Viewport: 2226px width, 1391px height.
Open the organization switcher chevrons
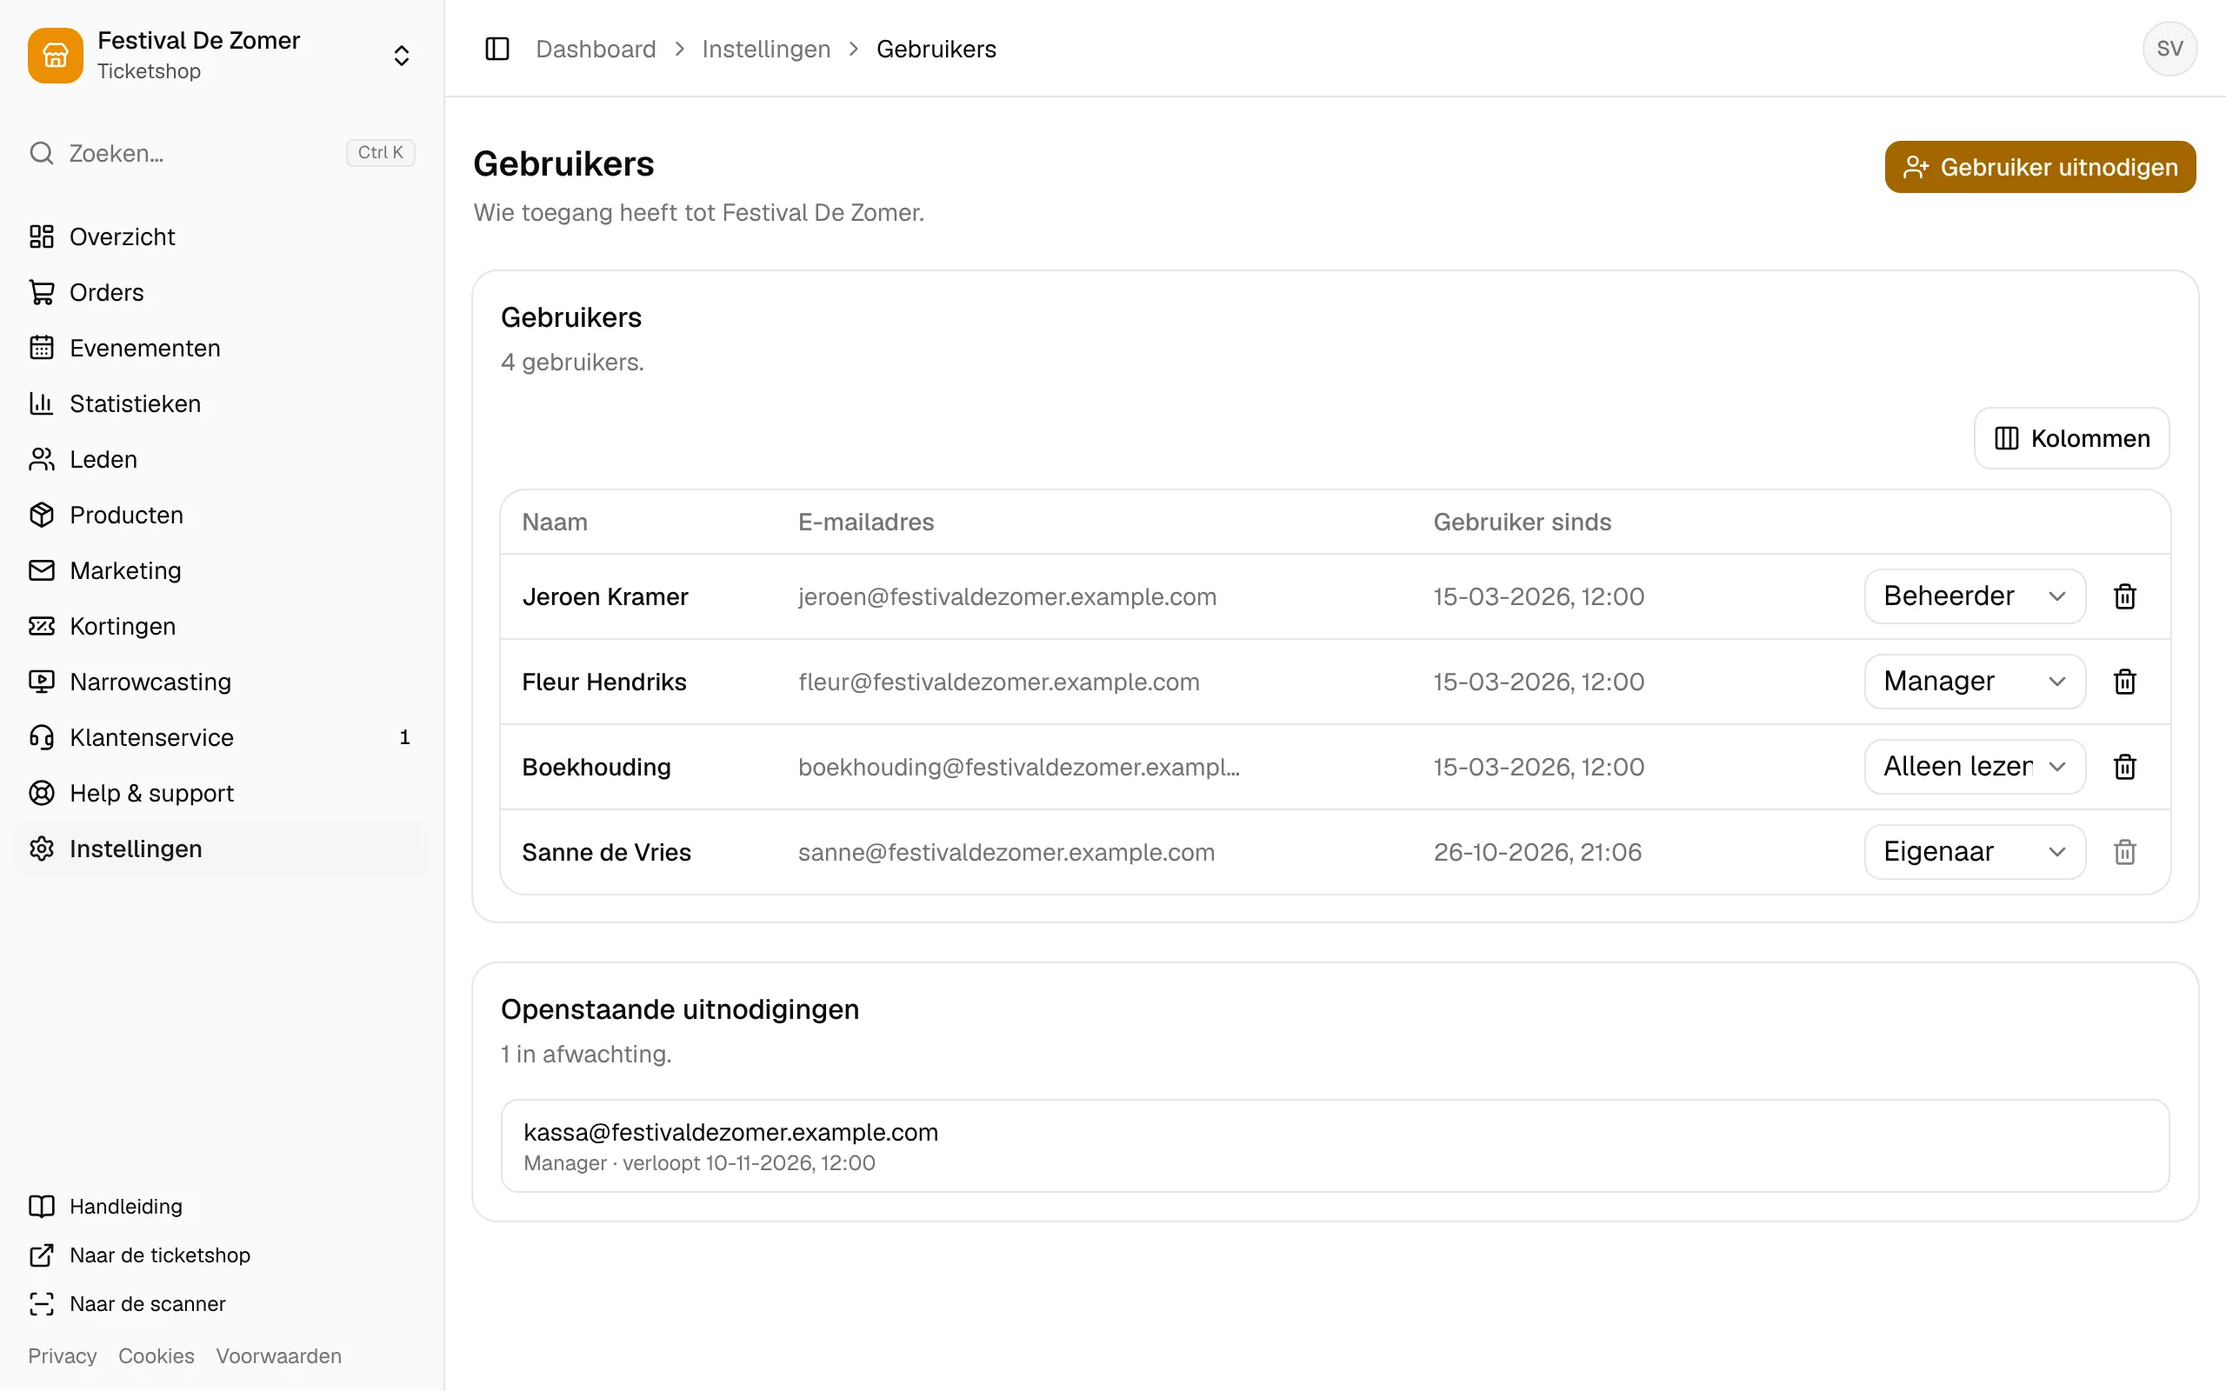[x=401, y=55]
